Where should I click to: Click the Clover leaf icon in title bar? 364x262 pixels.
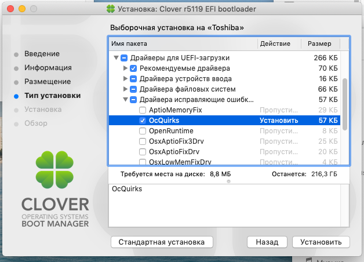[111, 9]
